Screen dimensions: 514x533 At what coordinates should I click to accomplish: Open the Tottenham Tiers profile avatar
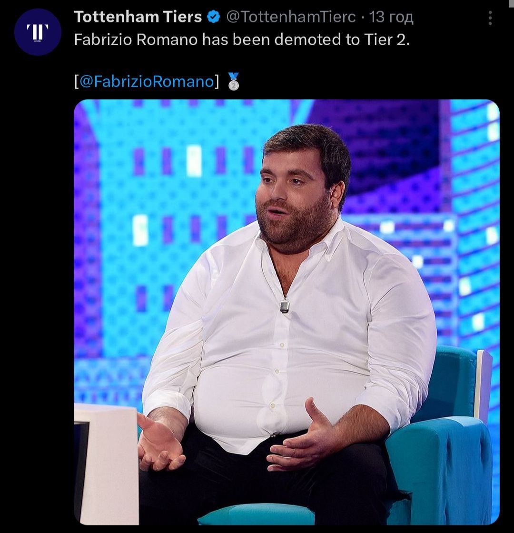(38, 32)
